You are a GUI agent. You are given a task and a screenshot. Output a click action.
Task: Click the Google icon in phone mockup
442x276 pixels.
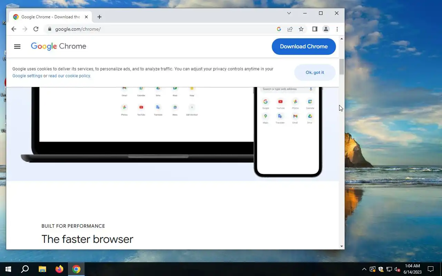tap(266, 101)
